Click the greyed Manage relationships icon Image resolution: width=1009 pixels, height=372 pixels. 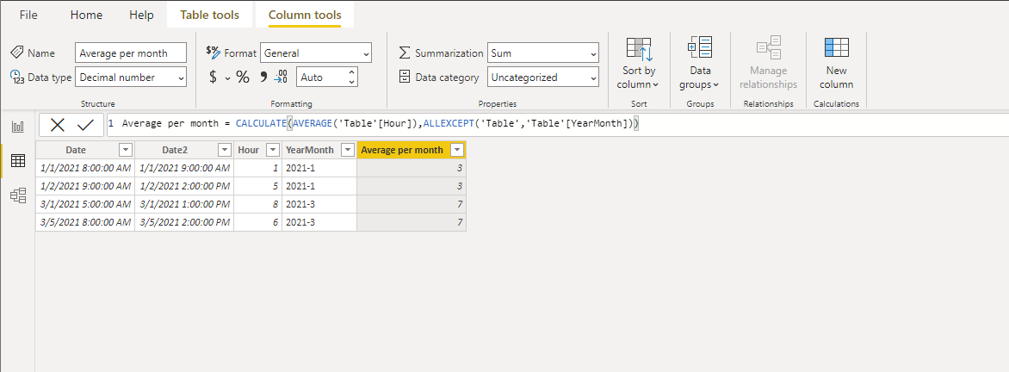[x=768, y=48]
